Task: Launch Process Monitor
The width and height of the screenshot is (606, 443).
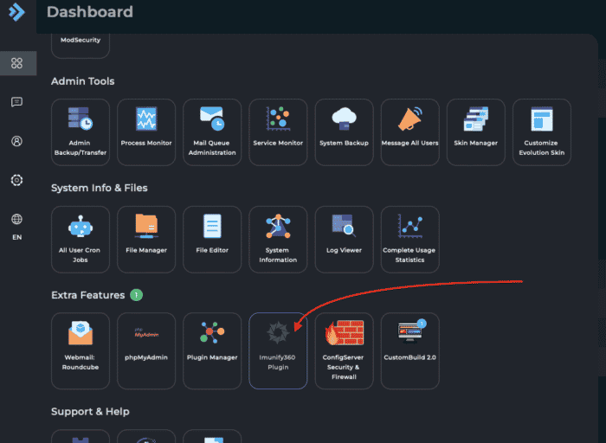Action: pyautogui.click(x=145, y=132)
